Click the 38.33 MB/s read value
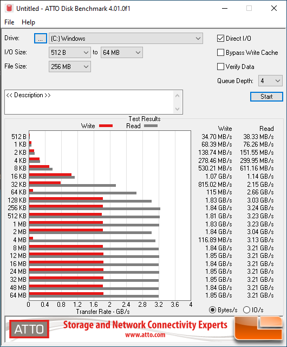The height and width of the screenshot is (347, 287). tap(258, 136)
